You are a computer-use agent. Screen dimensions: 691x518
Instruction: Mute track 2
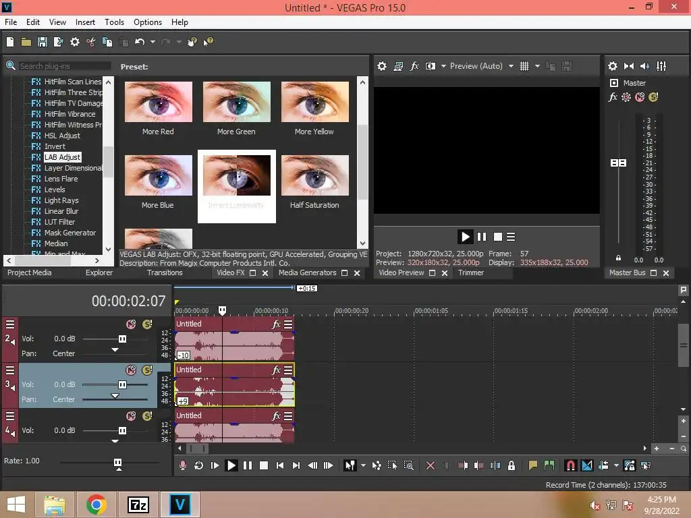(131, 324)
